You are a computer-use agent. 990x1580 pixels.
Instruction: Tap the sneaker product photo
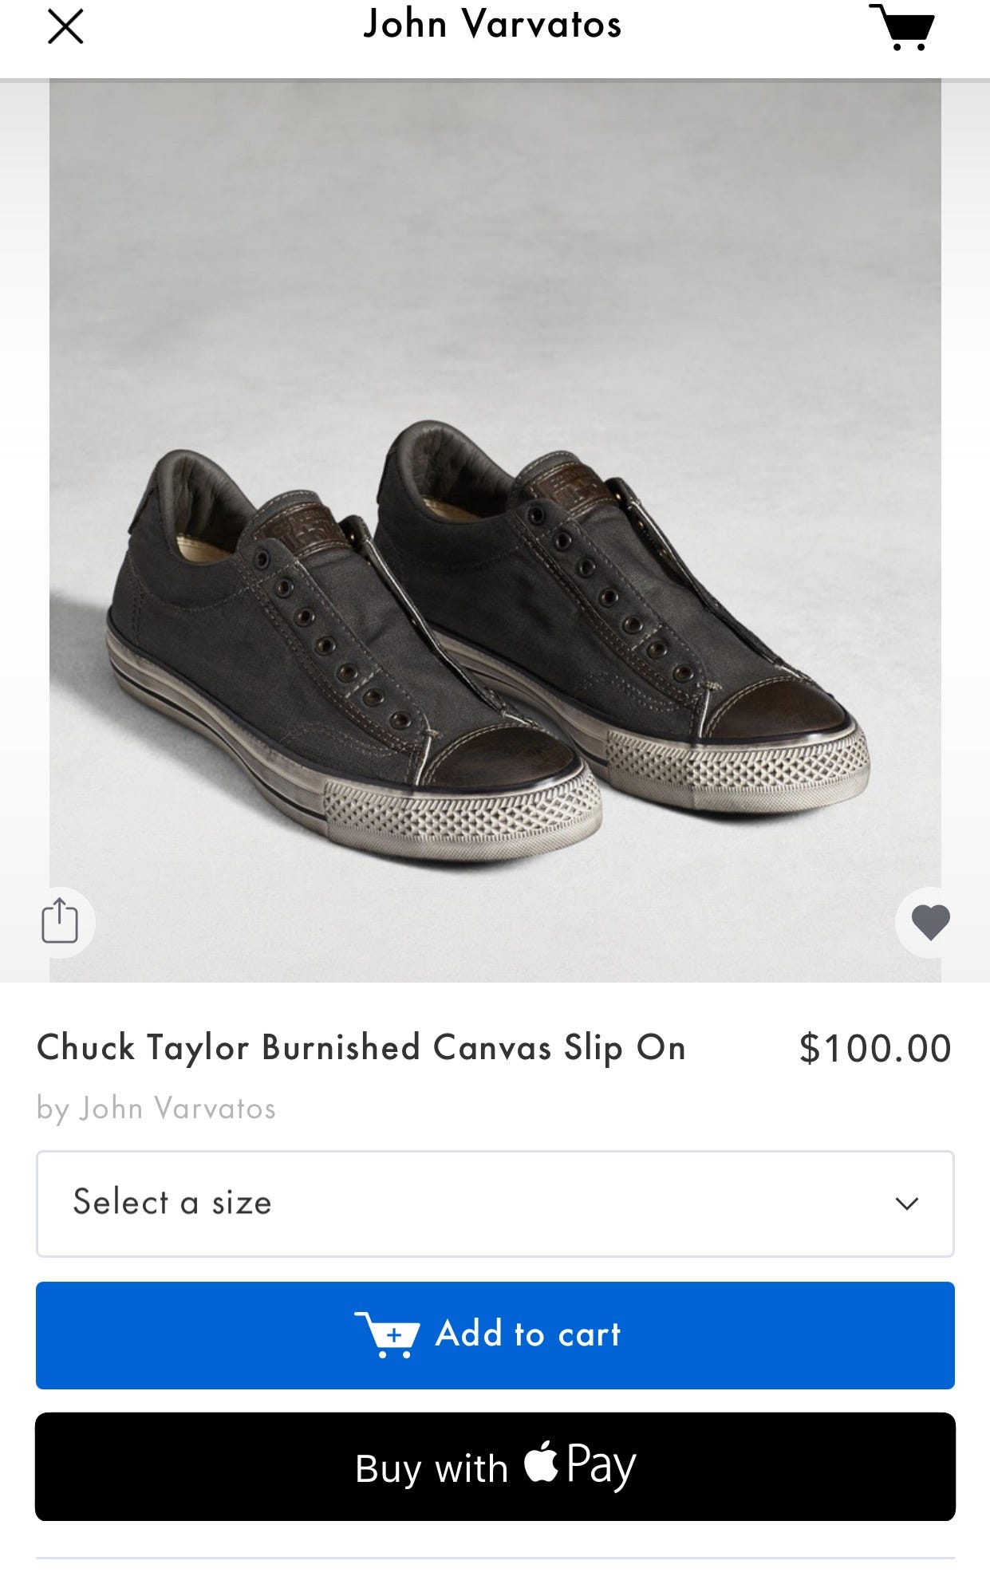[x=495, y=530]
